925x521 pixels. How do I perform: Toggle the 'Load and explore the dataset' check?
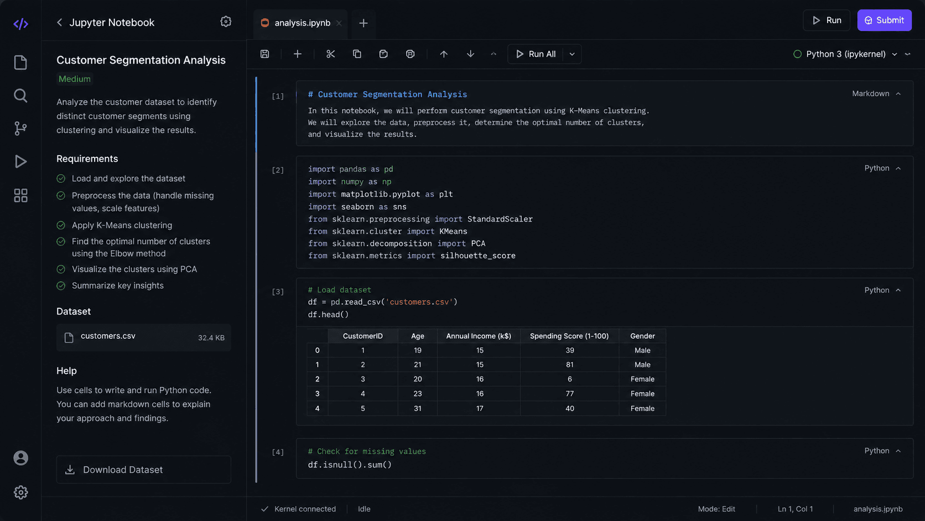(x=61, y=178)
